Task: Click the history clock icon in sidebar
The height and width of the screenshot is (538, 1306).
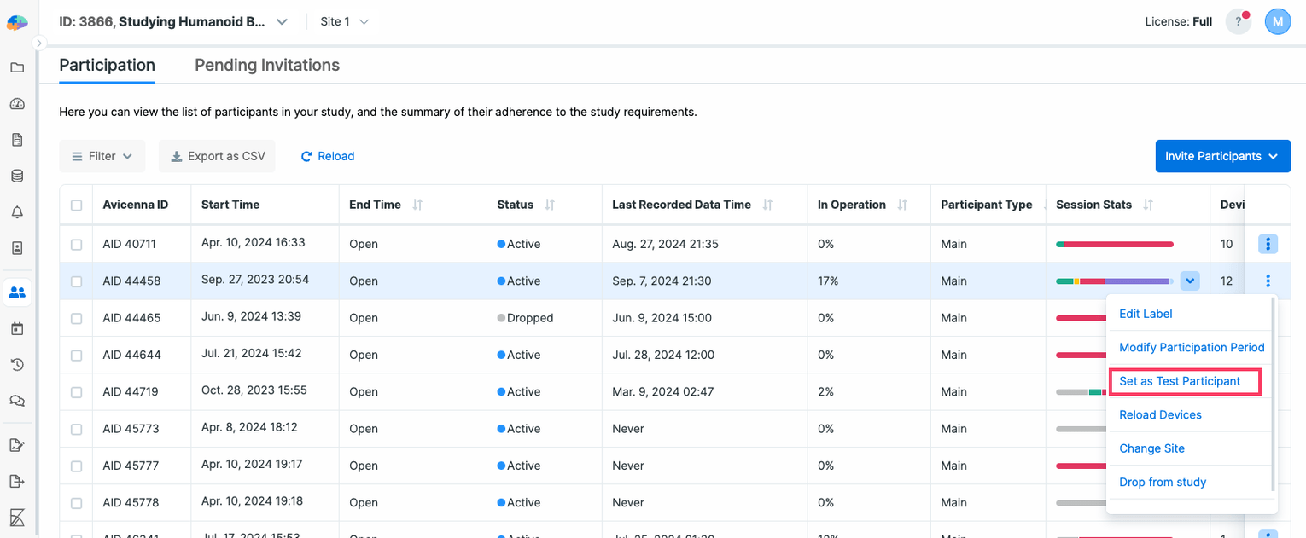Action: tap(17, 365)
